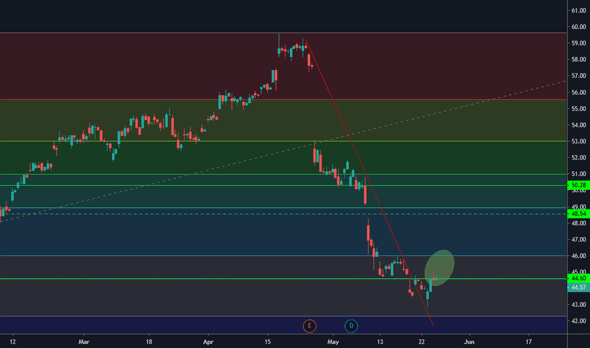The image size is (590, 348).
Task: Select the '15' date axis label
Action: coord(268,342)
